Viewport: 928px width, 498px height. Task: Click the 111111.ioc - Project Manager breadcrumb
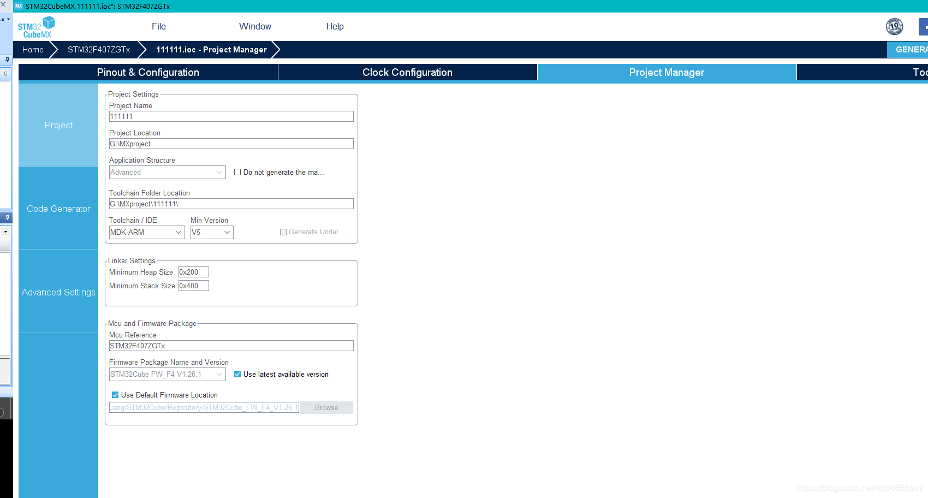coord(211,49)
